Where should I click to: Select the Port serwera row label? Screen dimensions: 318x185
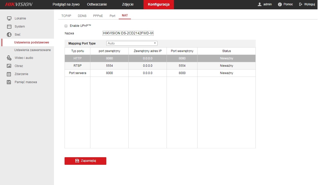[x=77, y=73]
